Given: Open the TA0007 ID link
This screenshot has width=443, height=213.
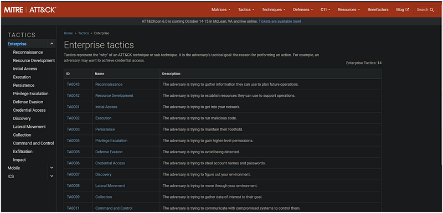Looking at the screenshot, I should coord(73,175).
